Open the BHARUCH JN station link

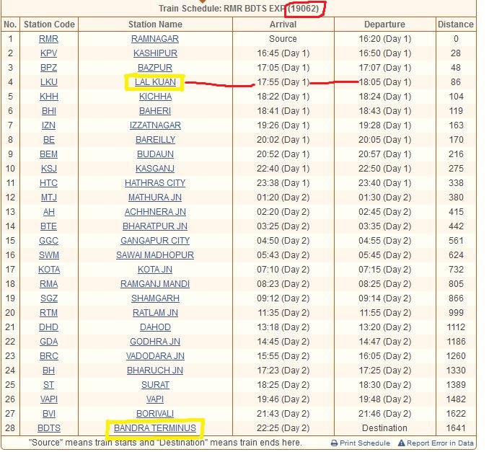(x=155, y=370)
